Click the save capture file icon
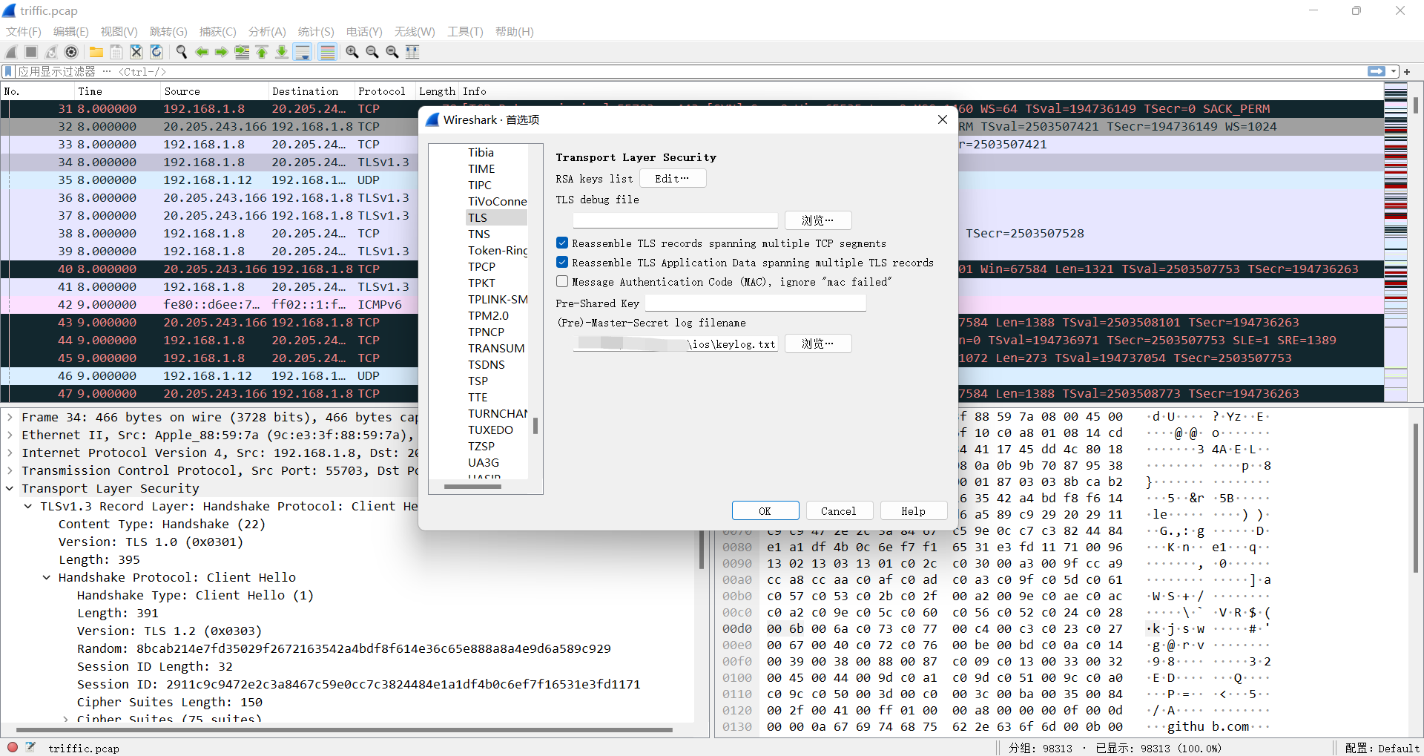Screen dimensions: 1424x756 (x=116, y=52)
